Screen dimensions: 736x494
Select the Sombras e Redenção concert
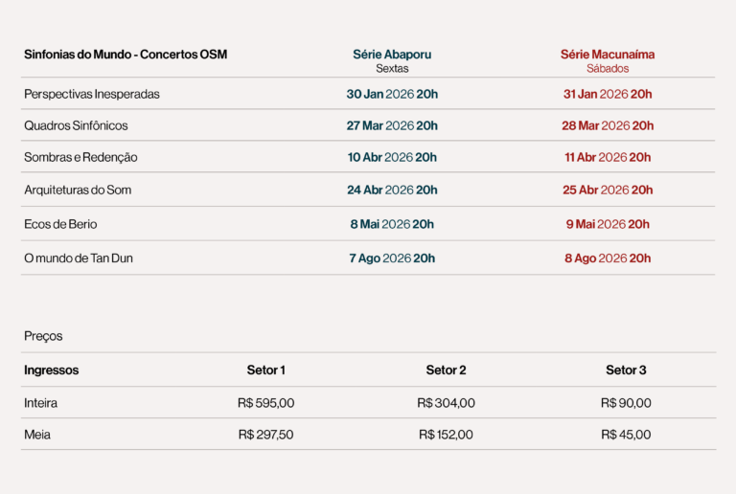(x=80, y=157)
